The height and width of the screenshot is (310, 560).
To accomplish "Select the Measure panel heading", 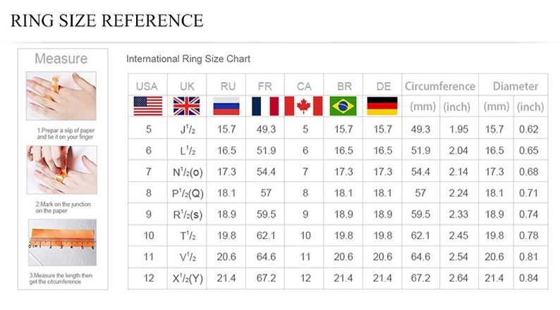I will [61, 58].
